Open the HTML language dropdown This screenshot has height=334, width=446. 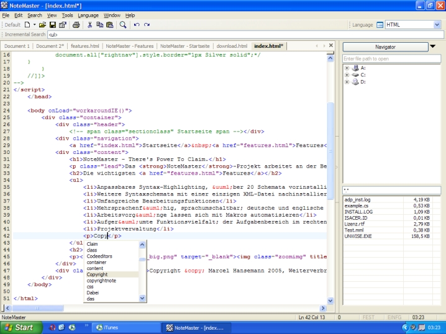pyautogui.click(x=438, y=25)
